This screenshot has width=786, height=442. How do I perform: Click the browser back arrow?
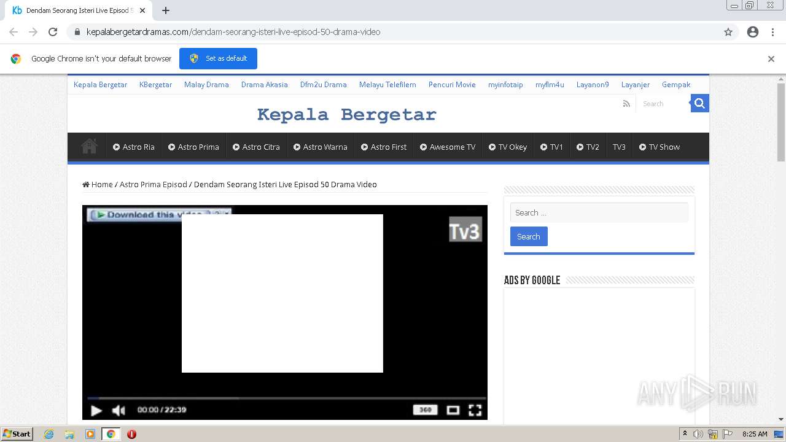(x=14, y=32)
